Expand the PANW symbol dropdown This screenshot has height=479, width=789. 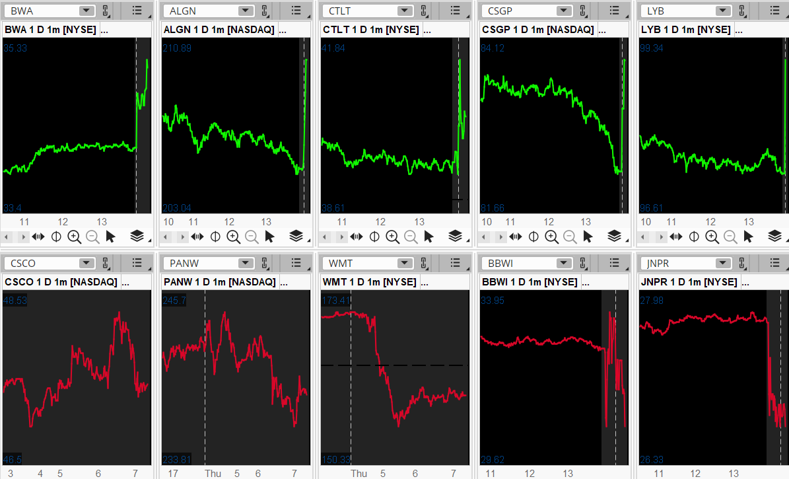(x=246, y=263)
